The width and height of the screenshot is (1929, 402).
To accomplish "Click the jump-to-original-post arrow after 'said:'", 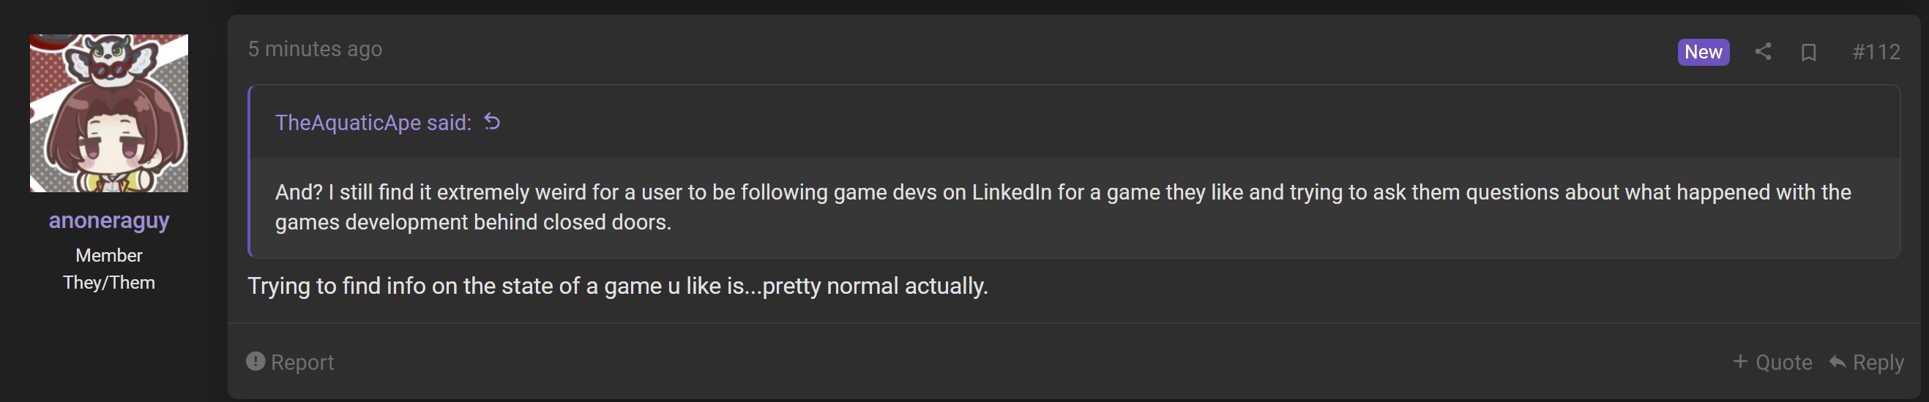I will coord(492,121).
